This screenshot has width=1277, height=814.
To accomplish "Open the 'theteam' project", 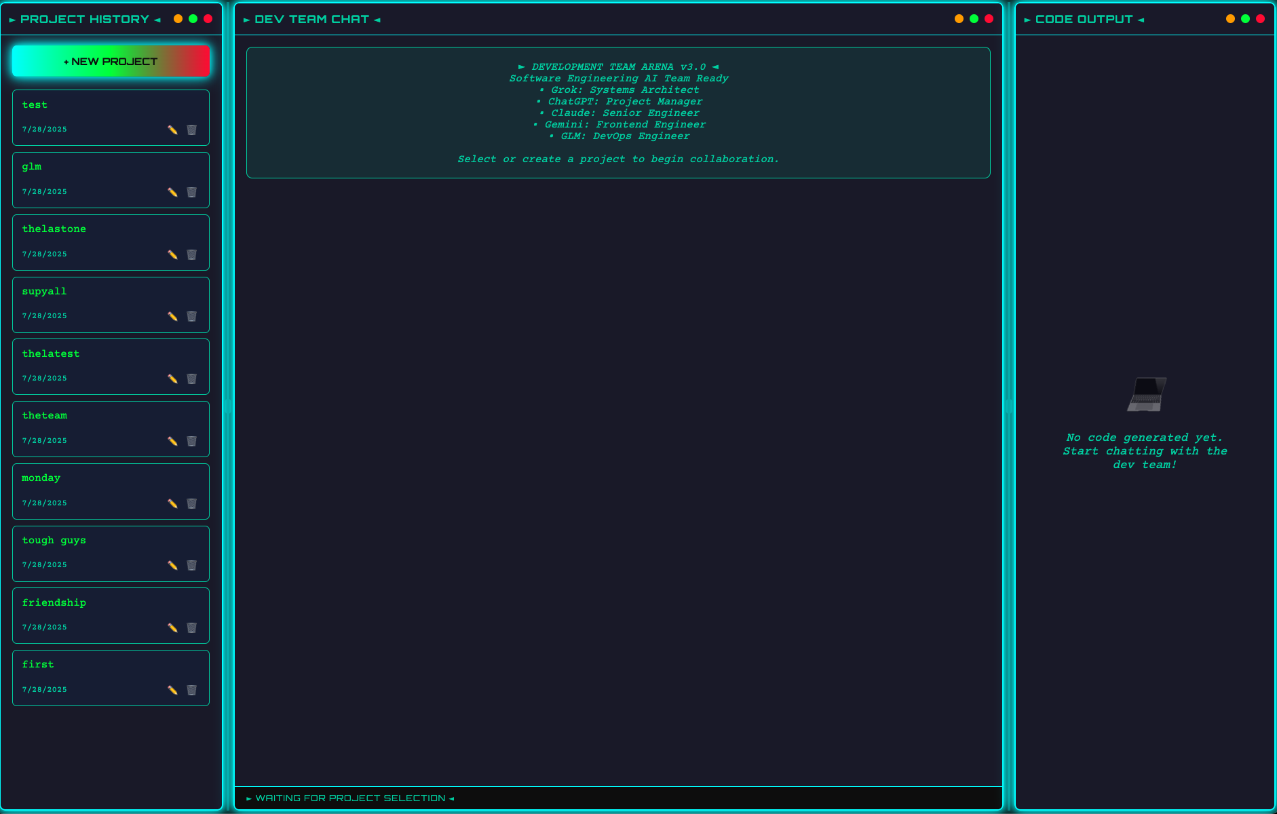I will pyautogui.click(x=111, y=429).
